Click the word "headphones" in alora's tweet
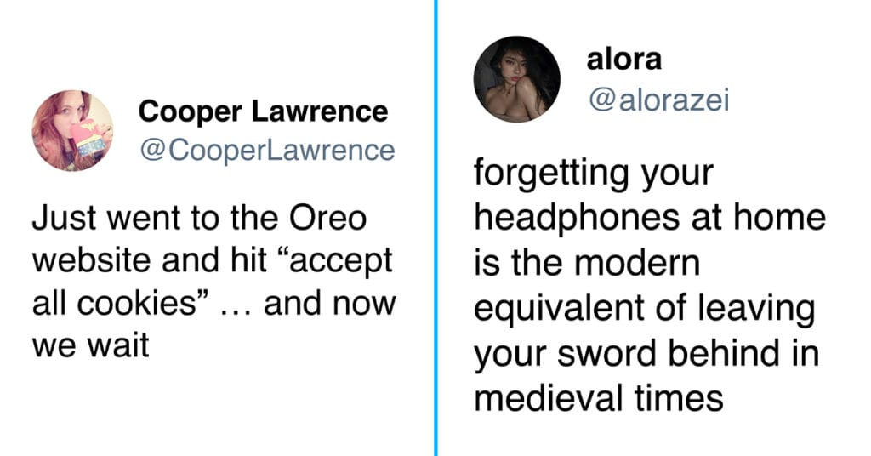 (x=577, y=217)
